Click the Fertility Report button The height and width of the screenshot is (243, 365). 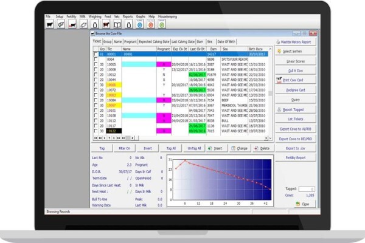(296, 158)
